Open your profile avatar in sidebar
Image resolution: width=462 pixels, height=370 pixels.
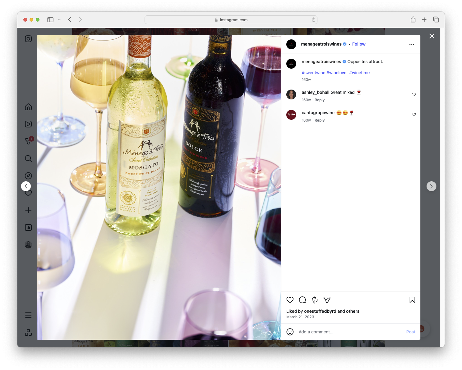28,245
